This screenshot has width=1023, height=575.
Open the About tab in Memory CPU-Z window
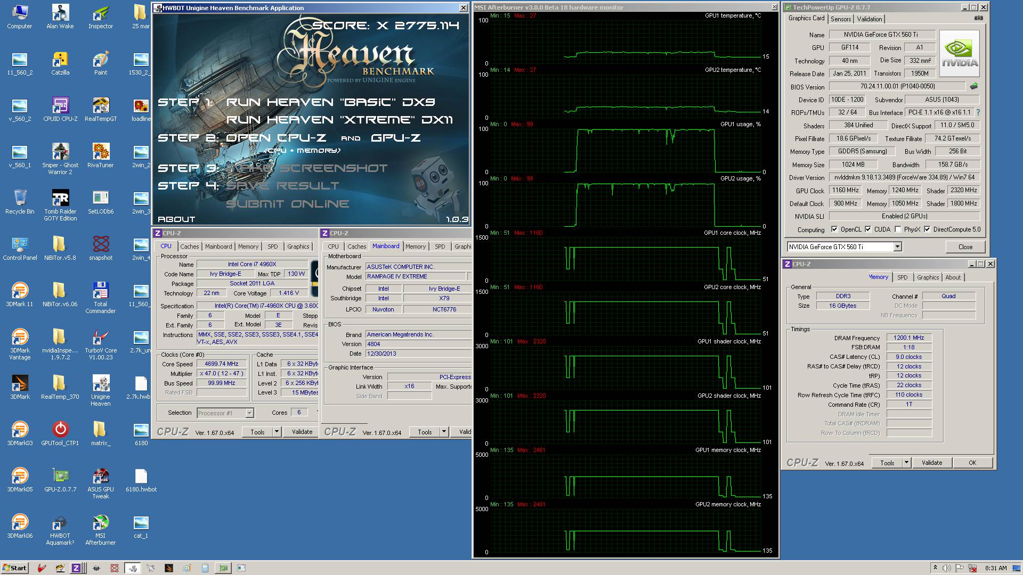tap(953, 277)
